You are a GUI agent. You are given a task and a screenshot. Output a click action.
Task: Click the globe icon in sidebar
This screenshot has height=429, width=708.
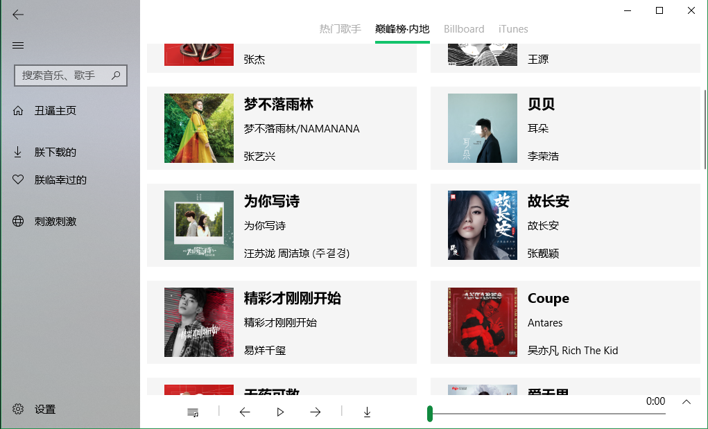18,222
